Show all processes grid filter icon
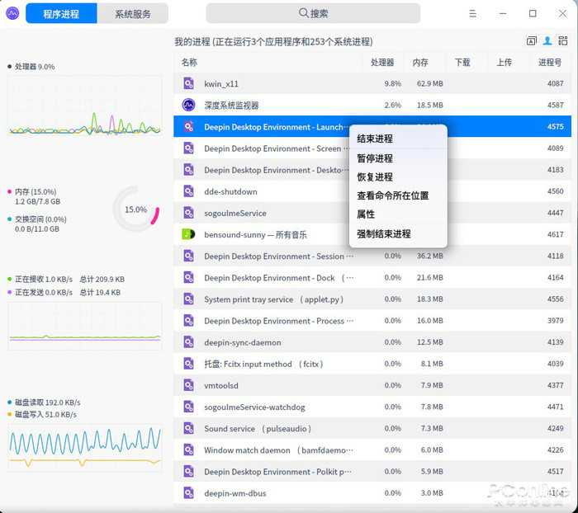This screenshot has height=513, width=578. 563,41
